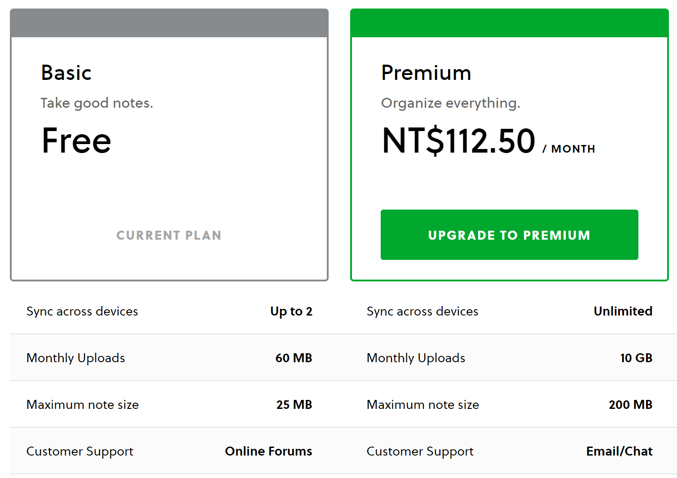Click the 60 MB monthly uploads value

[294, 358]
